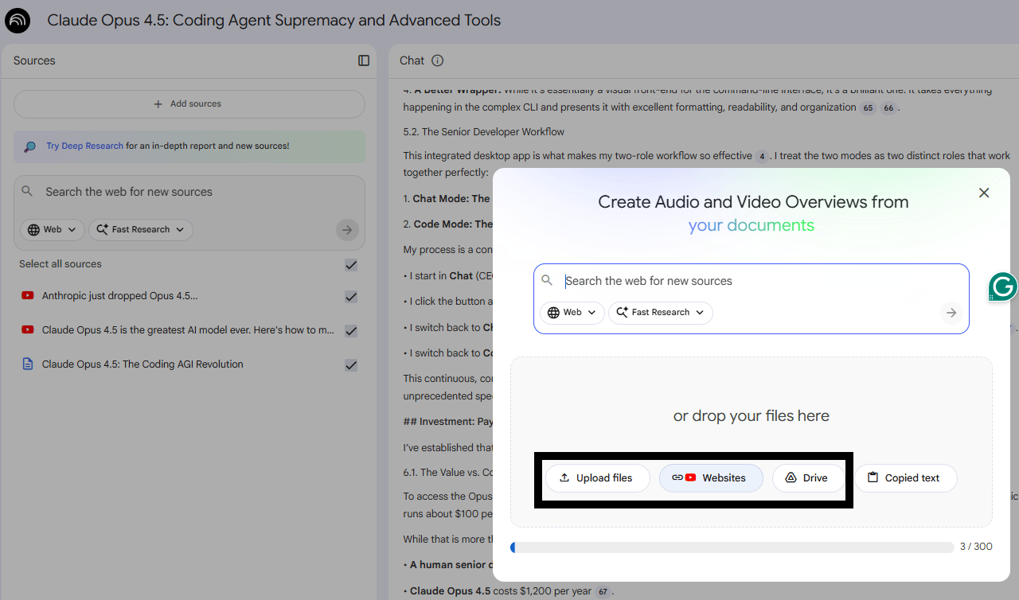Open Web dropdown in Sources panel
The width and height of the screenshot is (1019, 600).
click(53, 230)
